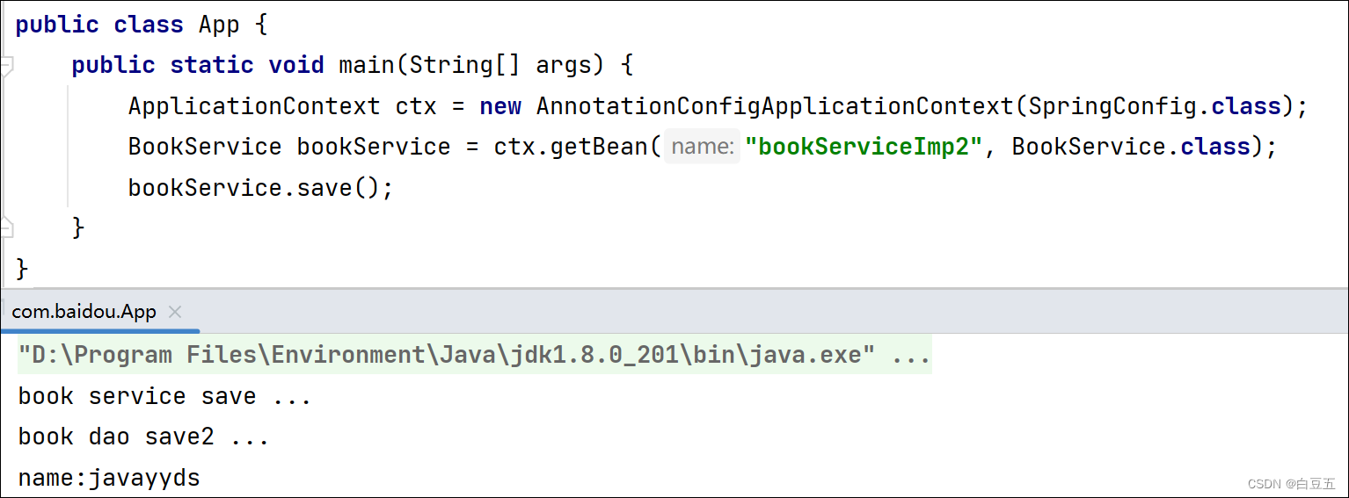This screenshot has height=498, width=1349.
Task: Click the BookService.class argument
Action: pyautogui.click(x=1131, y=147)
